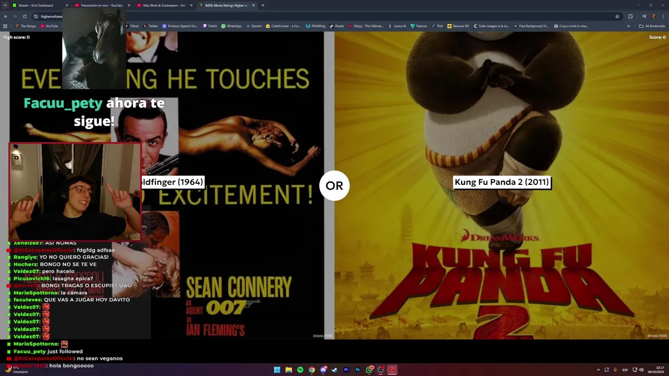Open the site information icon in address bar
Screen dimensions: 669x376
click(x=36, y=16)
